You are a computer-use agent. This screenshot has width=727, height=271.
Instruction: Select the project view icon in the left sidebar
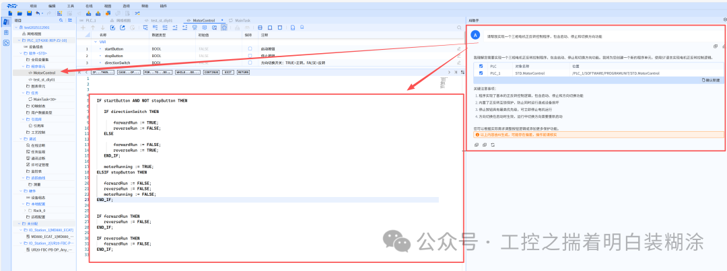(x=6, y=22)
